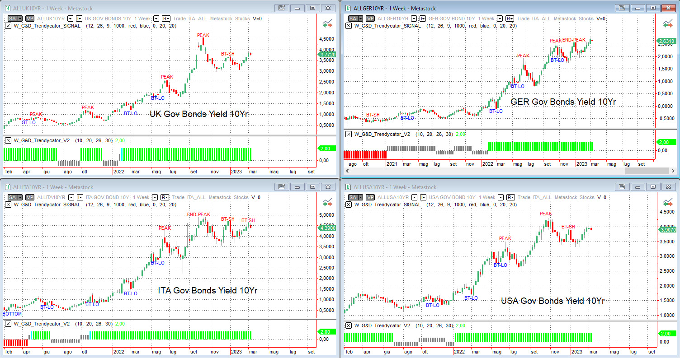Open symbol dropdown next to ALLUSA10YR
The height and width of the screenshot is (358, 680).
point(414,197)
